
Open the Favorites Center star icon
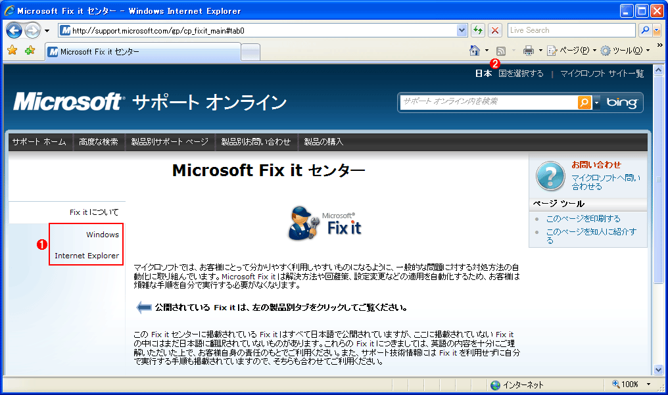pyautogui.click(x=12, y=51)
